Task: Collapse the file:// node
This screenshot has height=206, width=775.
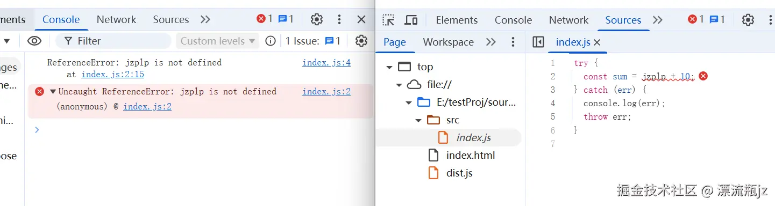Action: point(399,85)
